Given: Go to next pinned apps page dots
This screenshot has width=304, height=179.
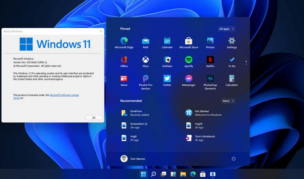Looking at the screenshot, I should pyautogui.click(x=246, y=62).
